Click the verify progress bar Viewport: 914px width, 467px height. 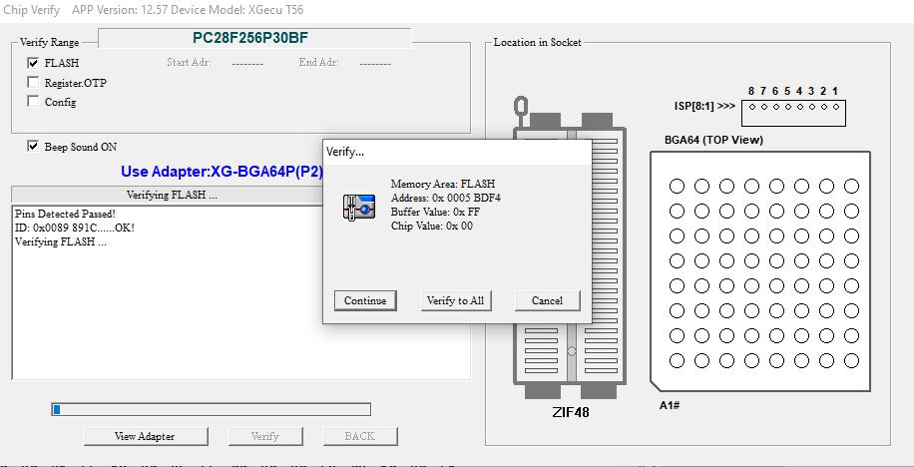point(211,409)
